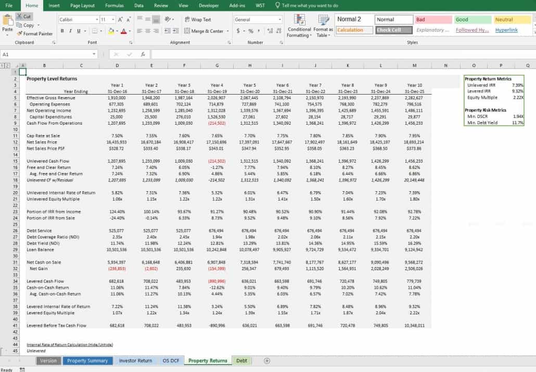Activate the Format Painter brush

[35, 34]
